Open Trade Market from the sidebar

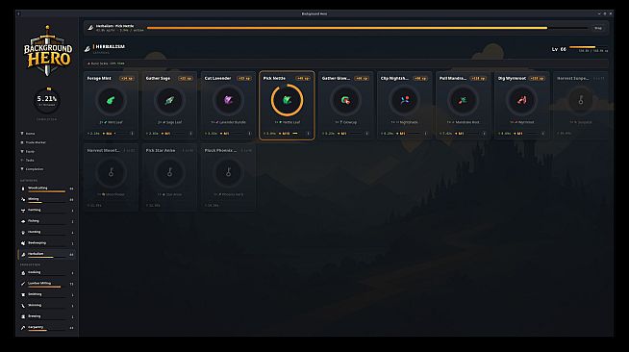(46, 142)
